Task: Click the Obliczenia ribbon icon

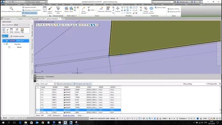Action: point(108,9)
